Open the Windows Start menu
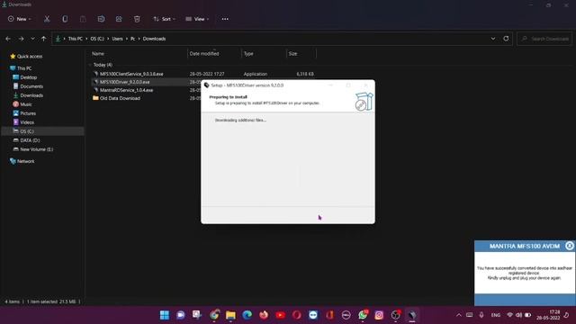The image size is (576, 324). [165, 315]
